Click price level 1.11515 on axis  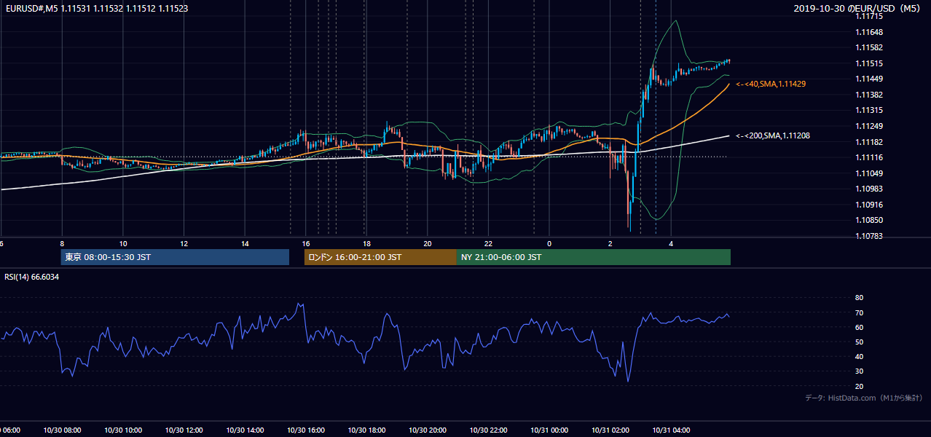click(870, 63)
